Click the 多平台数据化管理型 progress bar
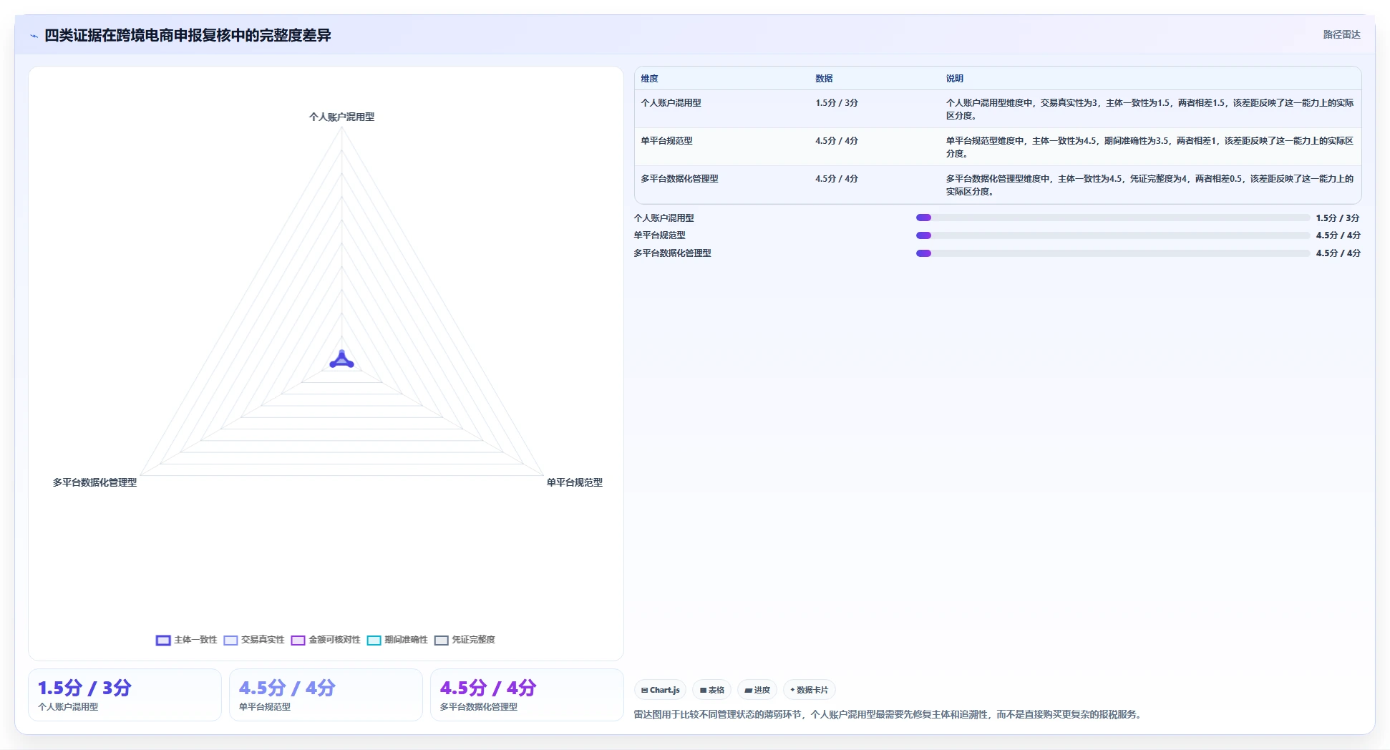Screen dimensions: 1390x750 1113,253
